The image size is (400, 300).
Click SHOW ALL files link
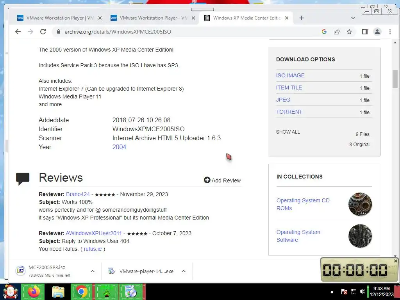288,132
